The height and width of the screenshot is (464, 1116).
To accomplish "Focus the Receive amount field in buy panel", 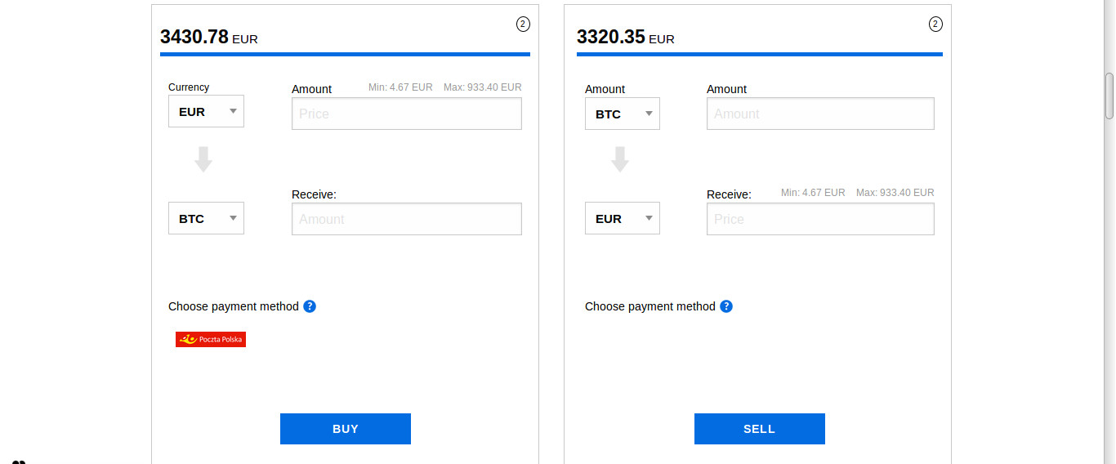I will pos(407,219).
